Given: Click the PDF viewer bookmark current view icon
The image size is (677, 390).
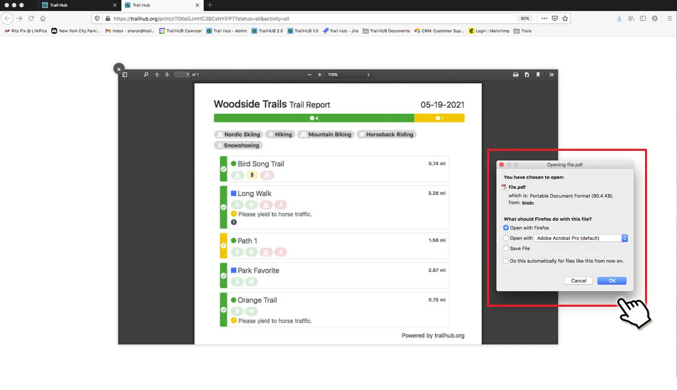Looking at the screenshot, I should click(538, 75).
